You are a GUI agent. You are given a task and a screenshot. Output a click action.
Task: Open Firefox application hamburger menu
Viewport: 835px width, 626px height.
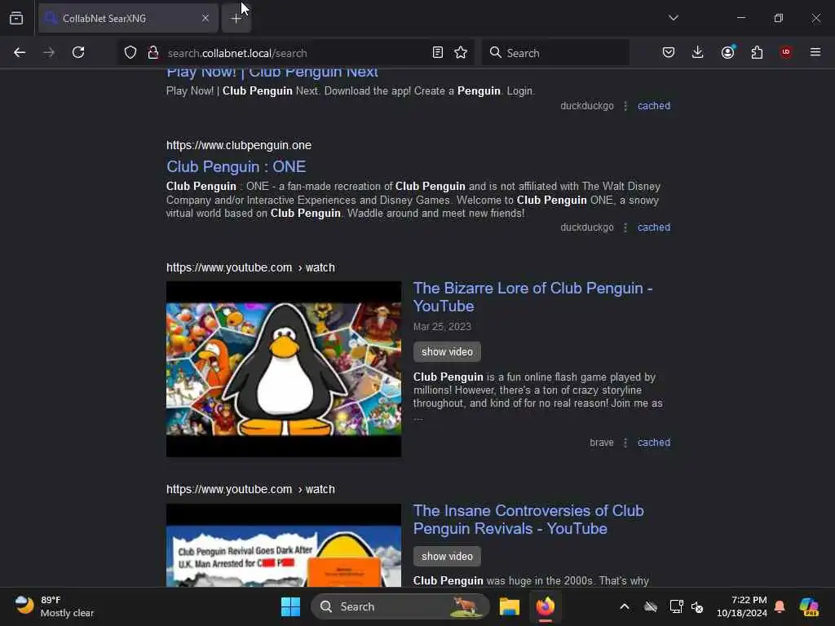[815, 52]
